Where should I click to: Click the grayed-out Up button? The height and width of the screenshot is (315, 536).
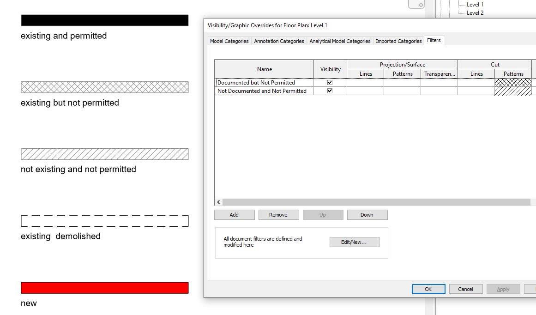pyautogui.click(x=323, y=214)
